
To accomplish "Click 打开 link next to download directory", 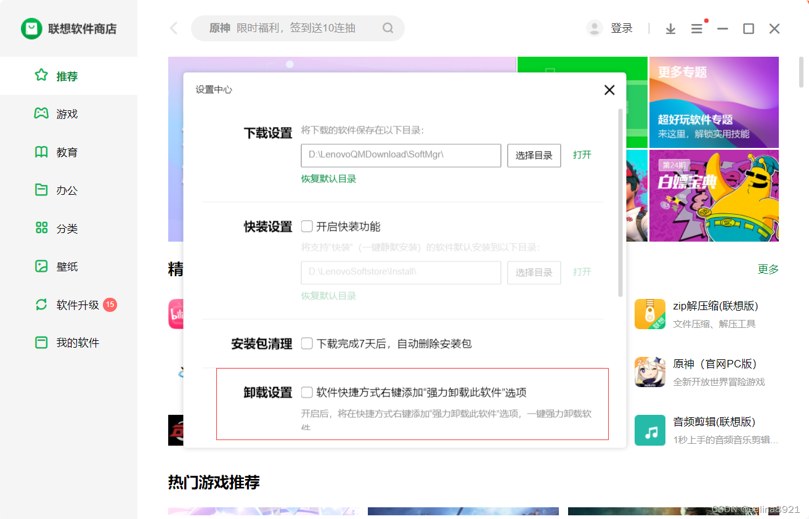I will click(582, 155).
